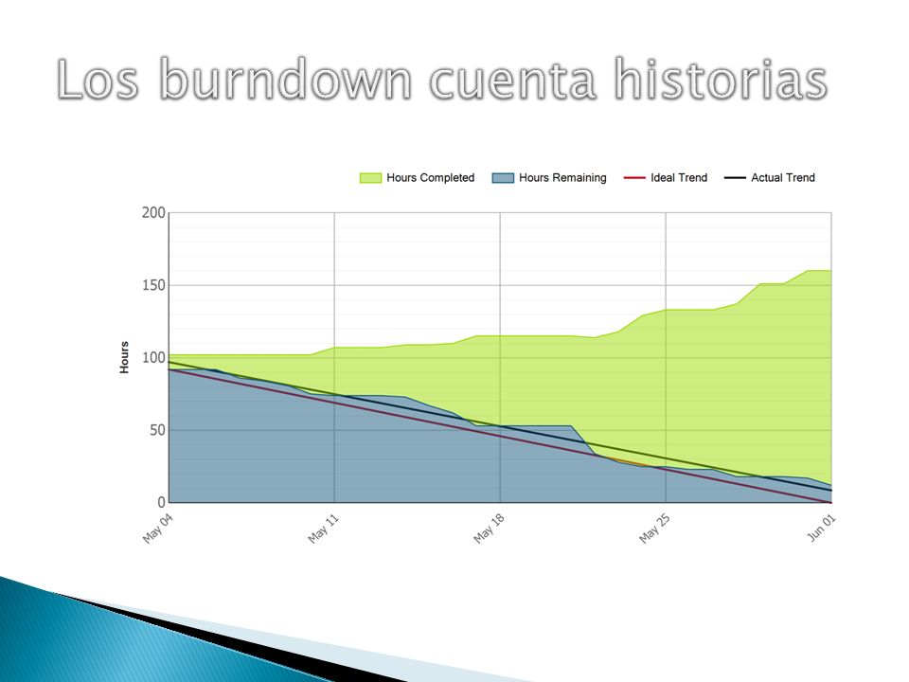Click the Hours Completed green legend swatch
Viewport: 909px width, 682px height.
coord(370,178)
